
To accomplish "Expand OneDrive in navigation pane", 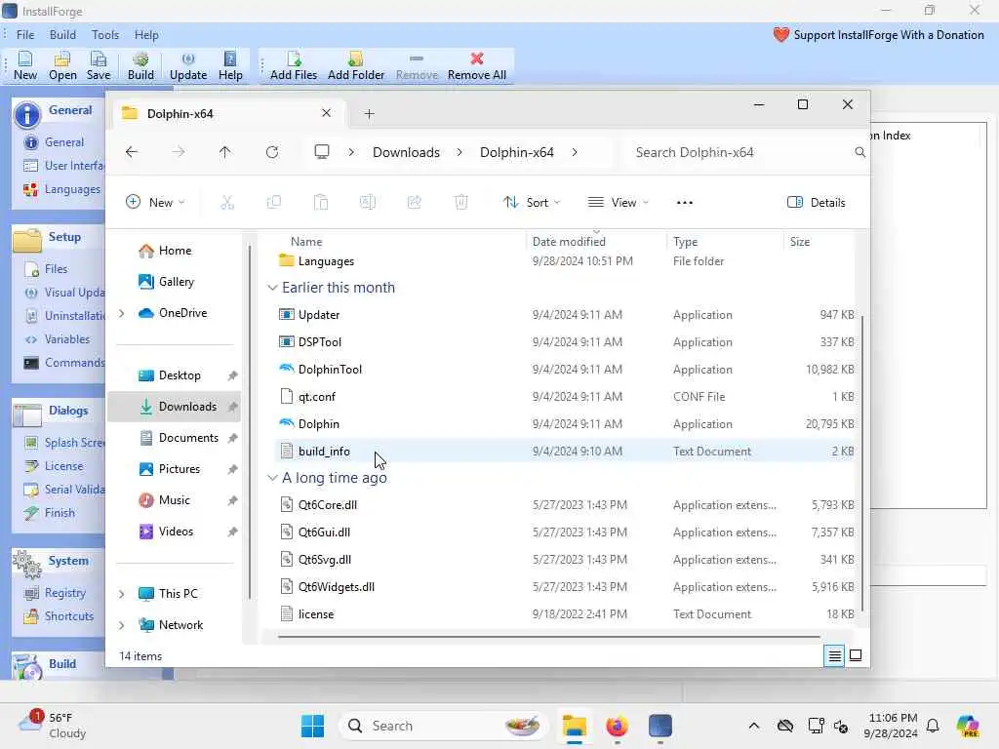I will tap(121, 313).
